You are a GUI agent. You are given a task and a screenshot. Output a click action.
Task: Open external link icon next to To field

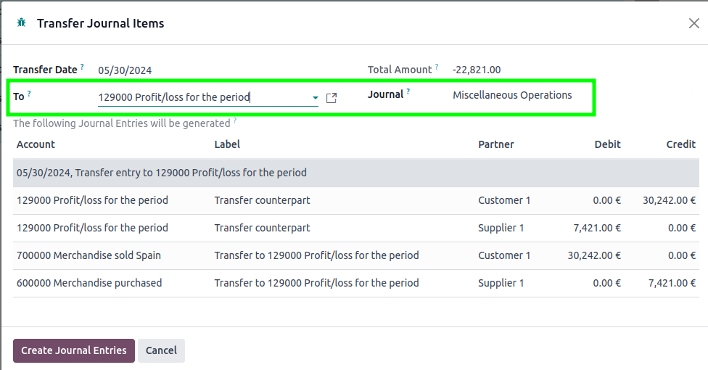pyautogui.click(x=332, y=98)
